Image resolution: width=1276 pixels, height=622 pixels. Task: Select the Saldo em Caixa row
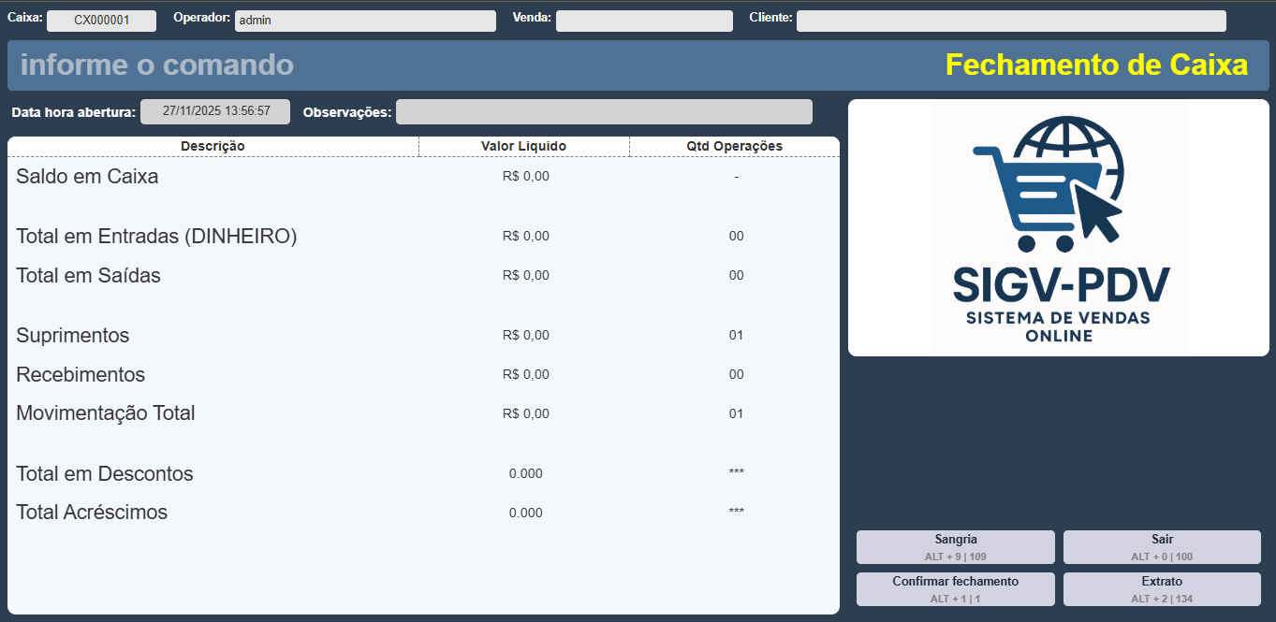(87, 177)
